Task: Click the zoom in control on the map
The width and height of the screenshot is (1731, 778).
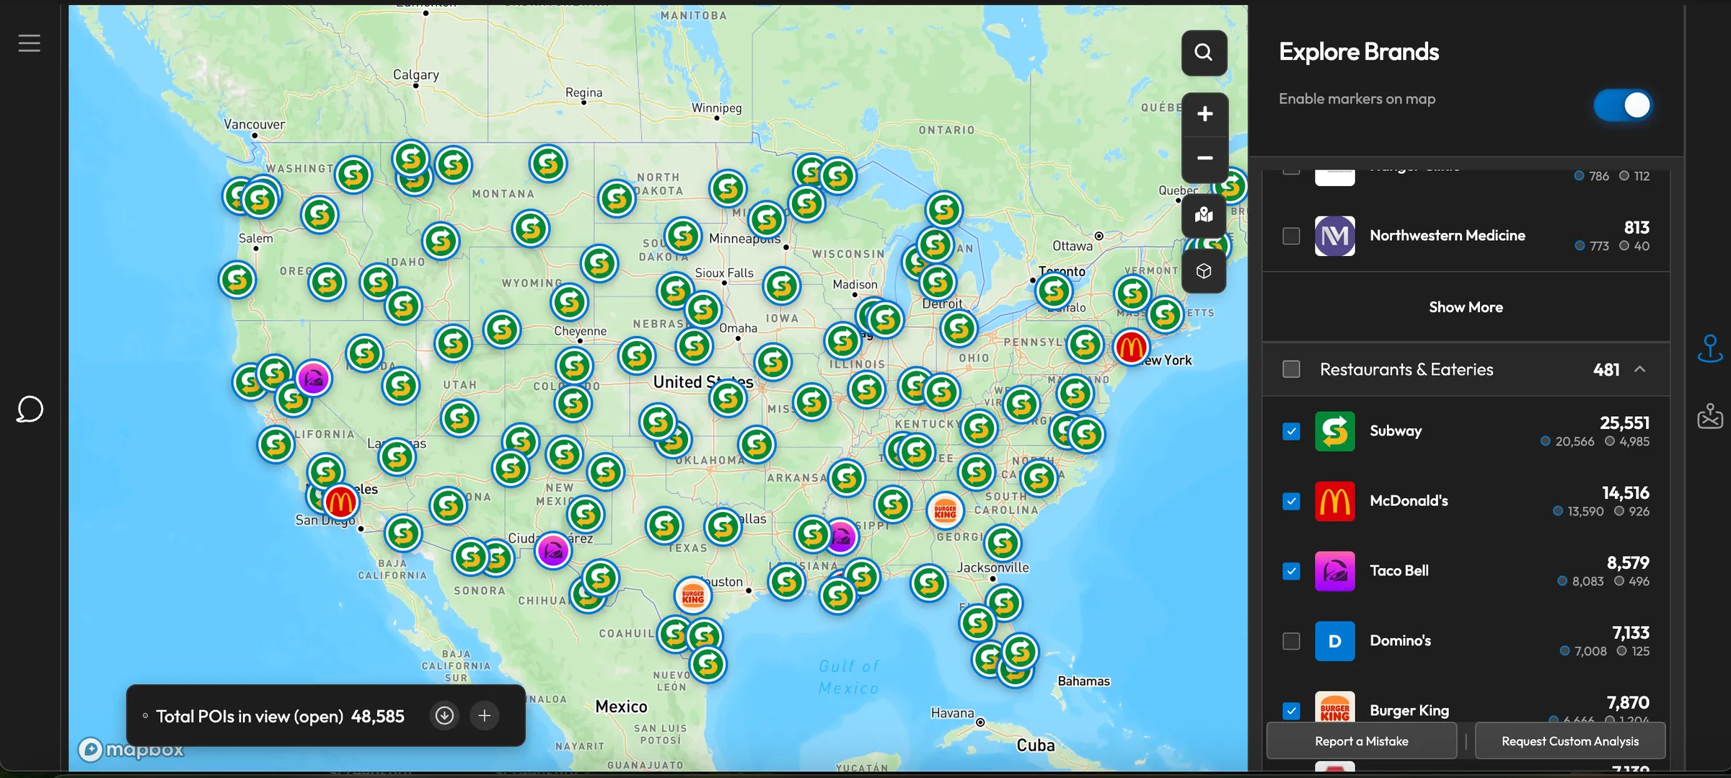Action: tap(1203, 113)
